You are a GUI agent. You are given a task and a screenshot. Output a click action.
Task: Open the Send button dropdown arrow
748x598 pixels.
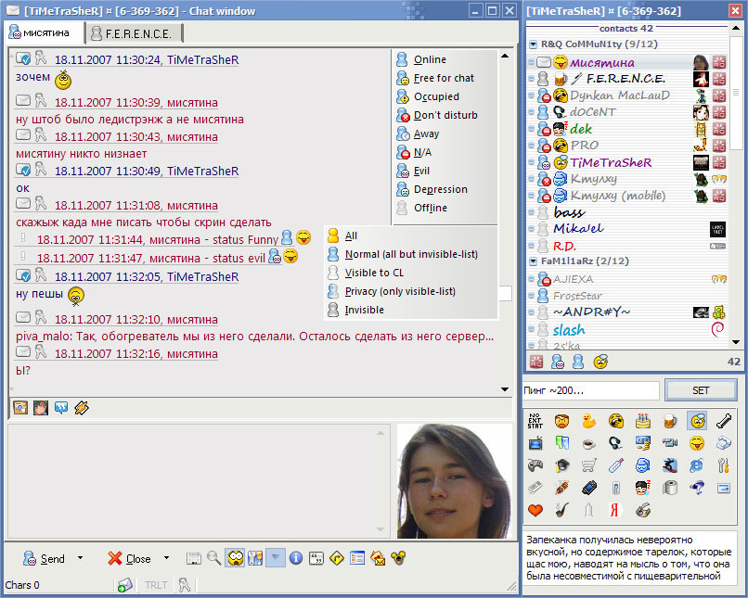(x=80, y=558)
